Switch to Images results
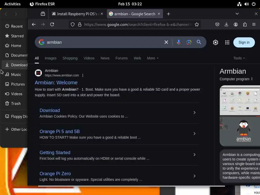This screenshot has width=260, height=195. [51, 58]
